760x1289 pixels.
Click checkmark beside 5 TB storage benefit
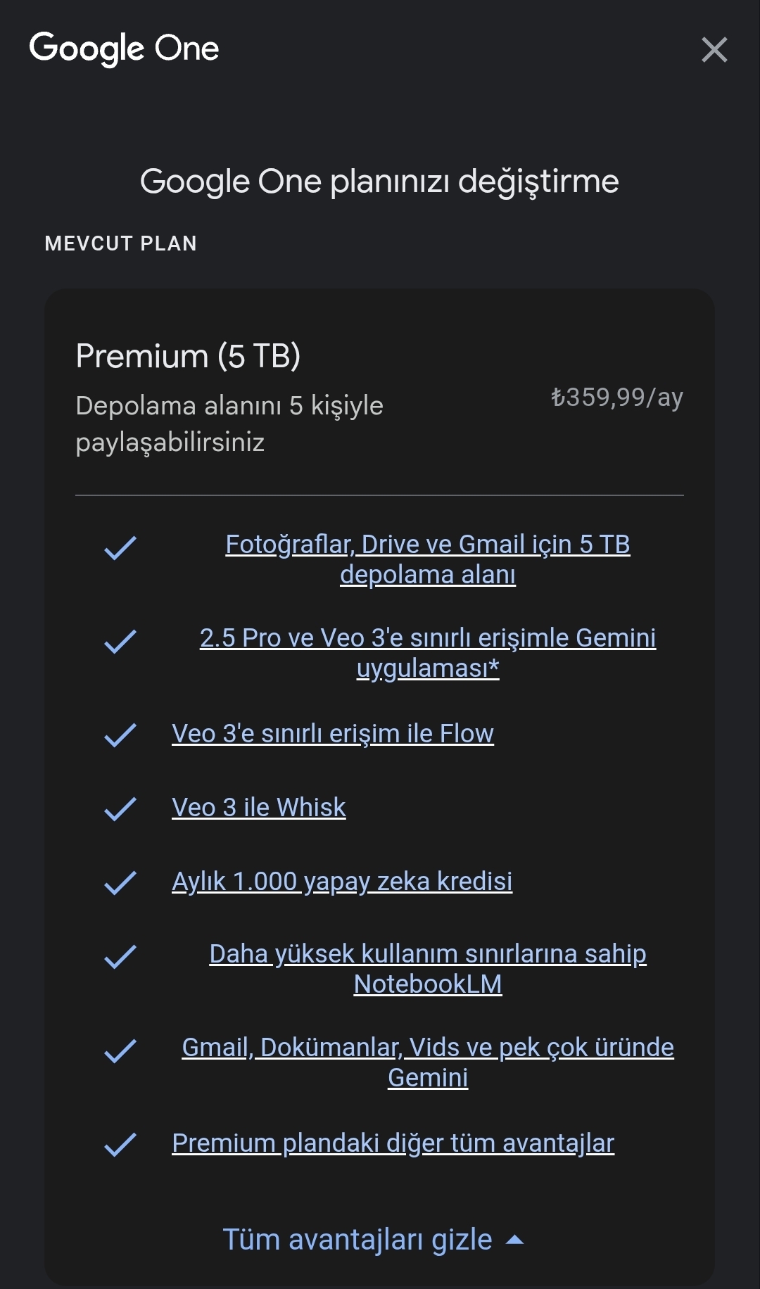[120, 548]
